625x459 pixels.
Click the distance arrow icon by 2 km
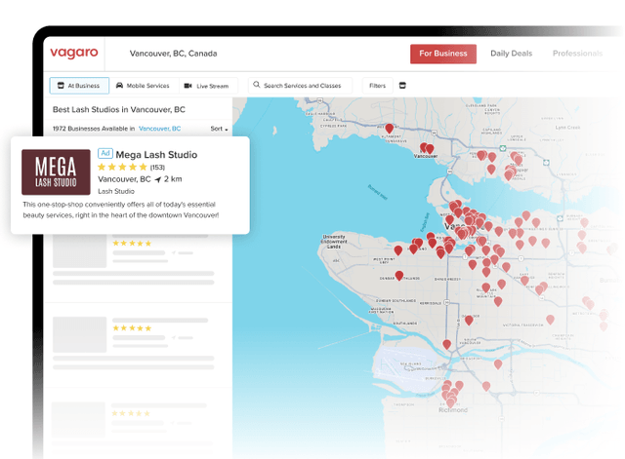click(158, 179)
